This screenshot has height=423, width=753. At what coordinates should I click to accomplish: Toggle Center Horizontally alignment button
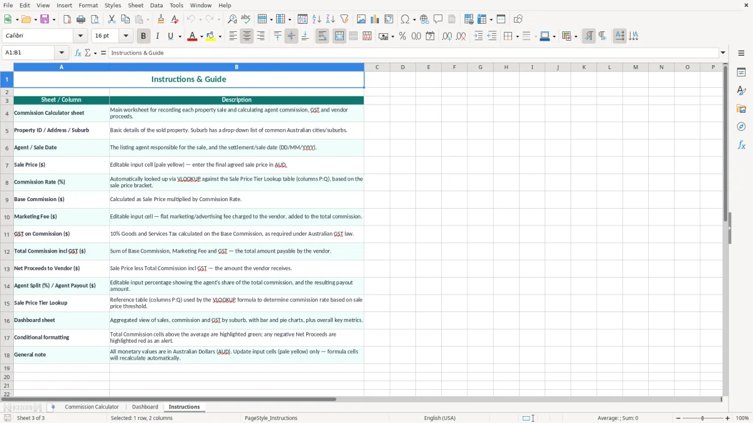pos(247,36)
